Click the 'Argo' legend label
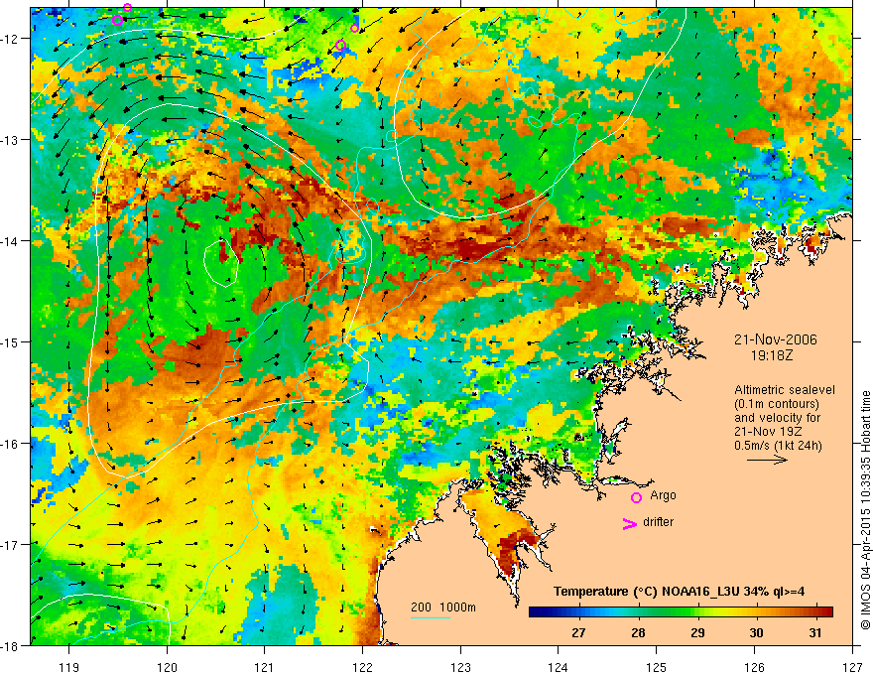 point(663,495)
